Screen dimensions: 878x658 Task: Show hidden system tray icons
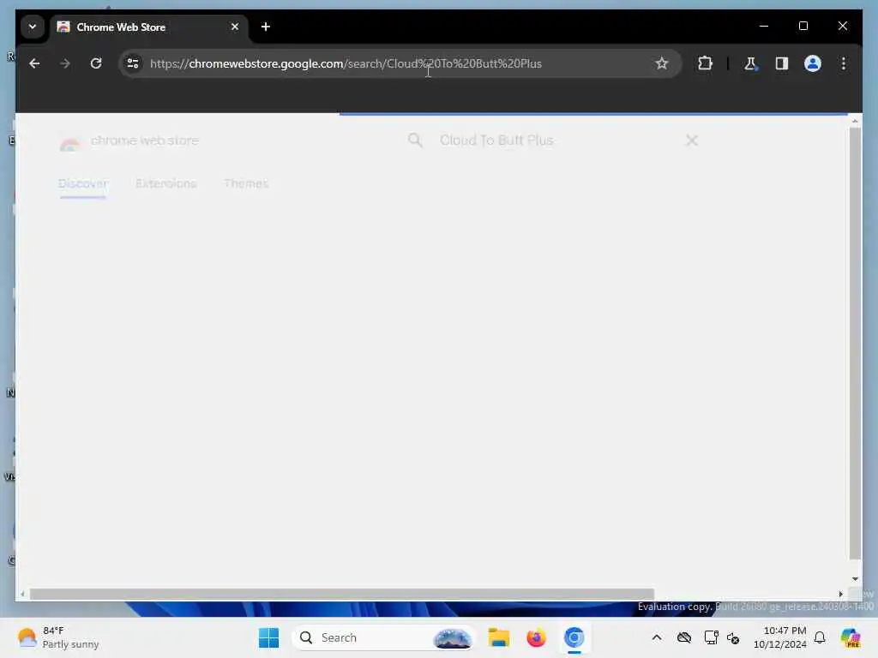pos(657,637)
